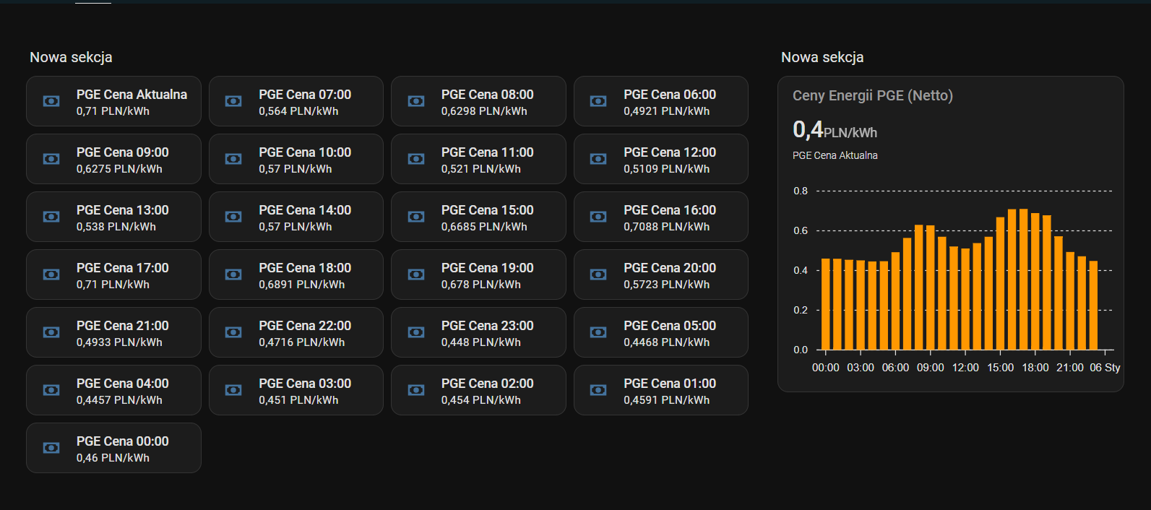The height and width of the screenshot is (510, 1151).
Task: Click the 0,7088 PLN/kWh value
Action: click(x=667, y=227)
